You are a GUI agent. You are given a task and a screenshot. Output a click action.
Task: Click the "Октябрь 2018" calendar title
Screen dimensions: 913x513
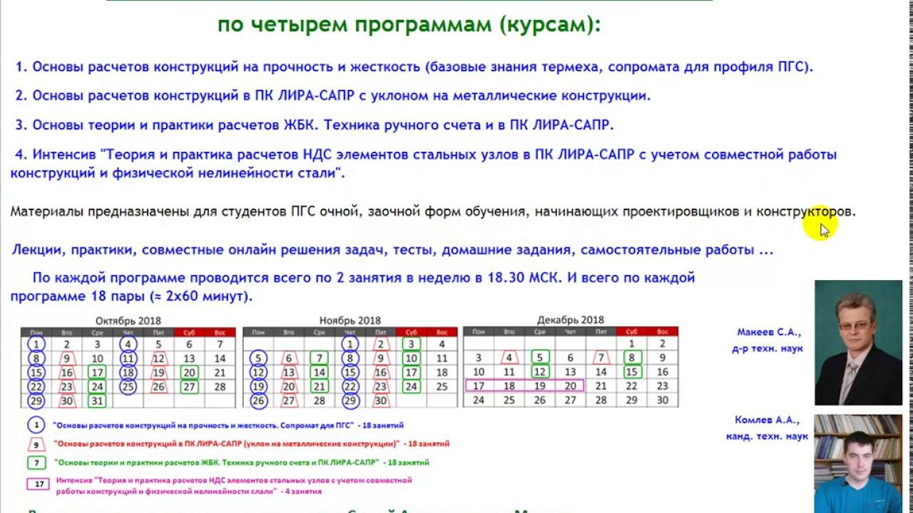[x=128, y=321]
